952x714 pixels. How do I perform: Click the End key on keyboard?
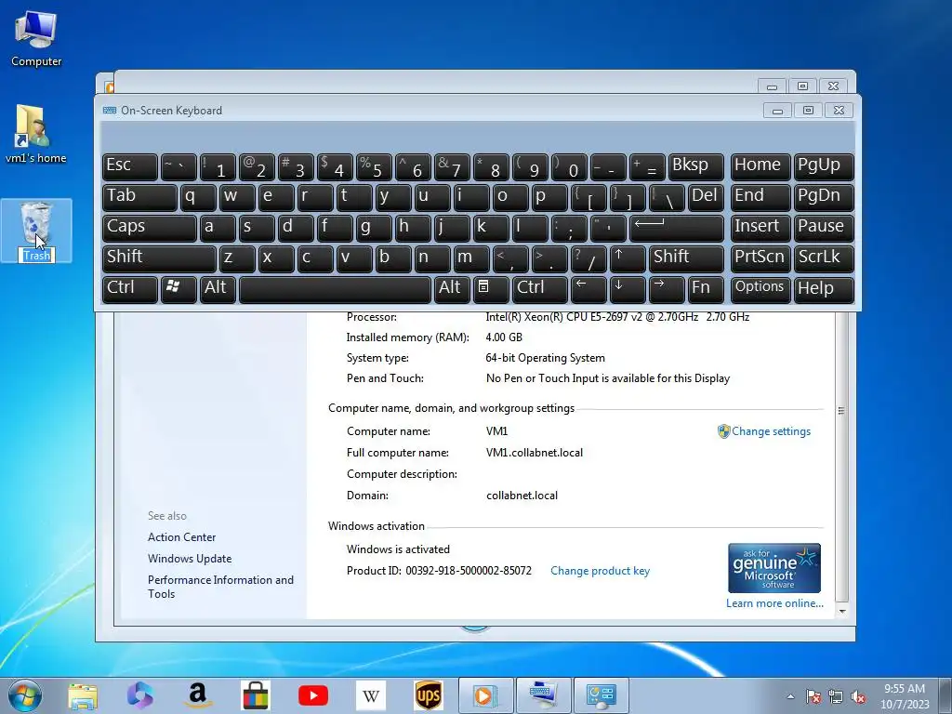760,198
